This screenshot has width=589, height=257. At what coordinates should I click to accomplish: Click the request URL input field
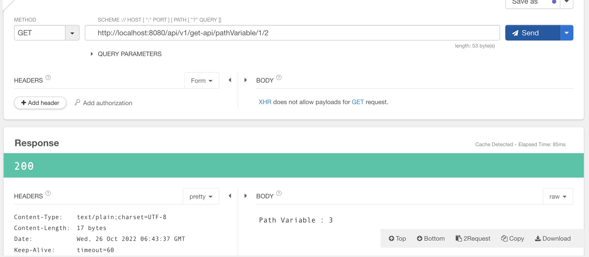[292, 33]
